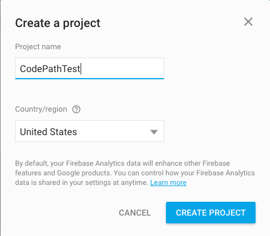Open the United States country selector

pyautogui.click(x=90, y=131)
